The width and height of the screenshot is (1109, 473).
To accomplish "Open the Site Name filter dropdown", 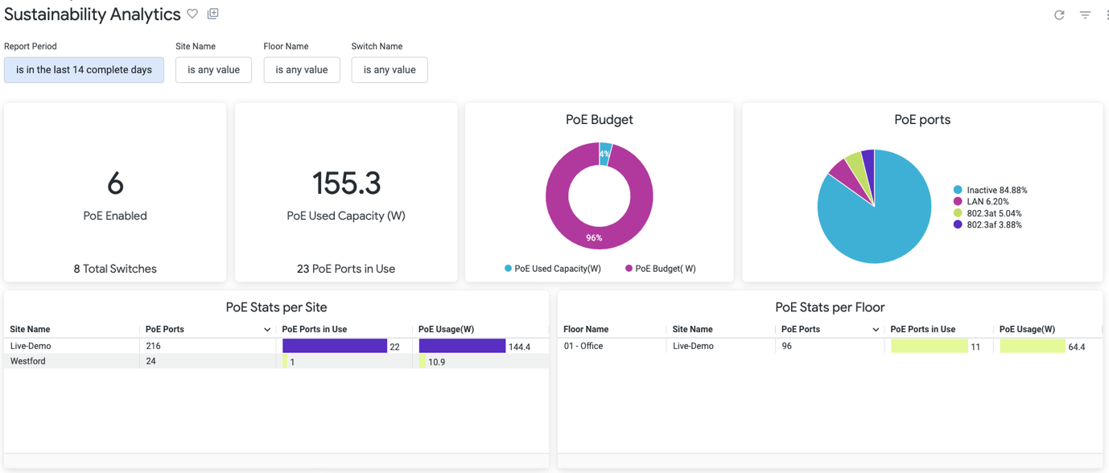I will coord(213,70).
